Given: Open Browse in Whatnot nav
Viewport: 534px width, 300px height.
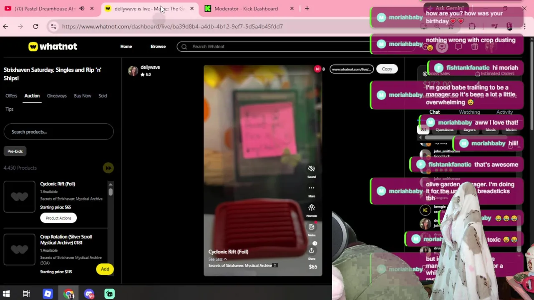Looking at the screenshot, I should point(158,47).
